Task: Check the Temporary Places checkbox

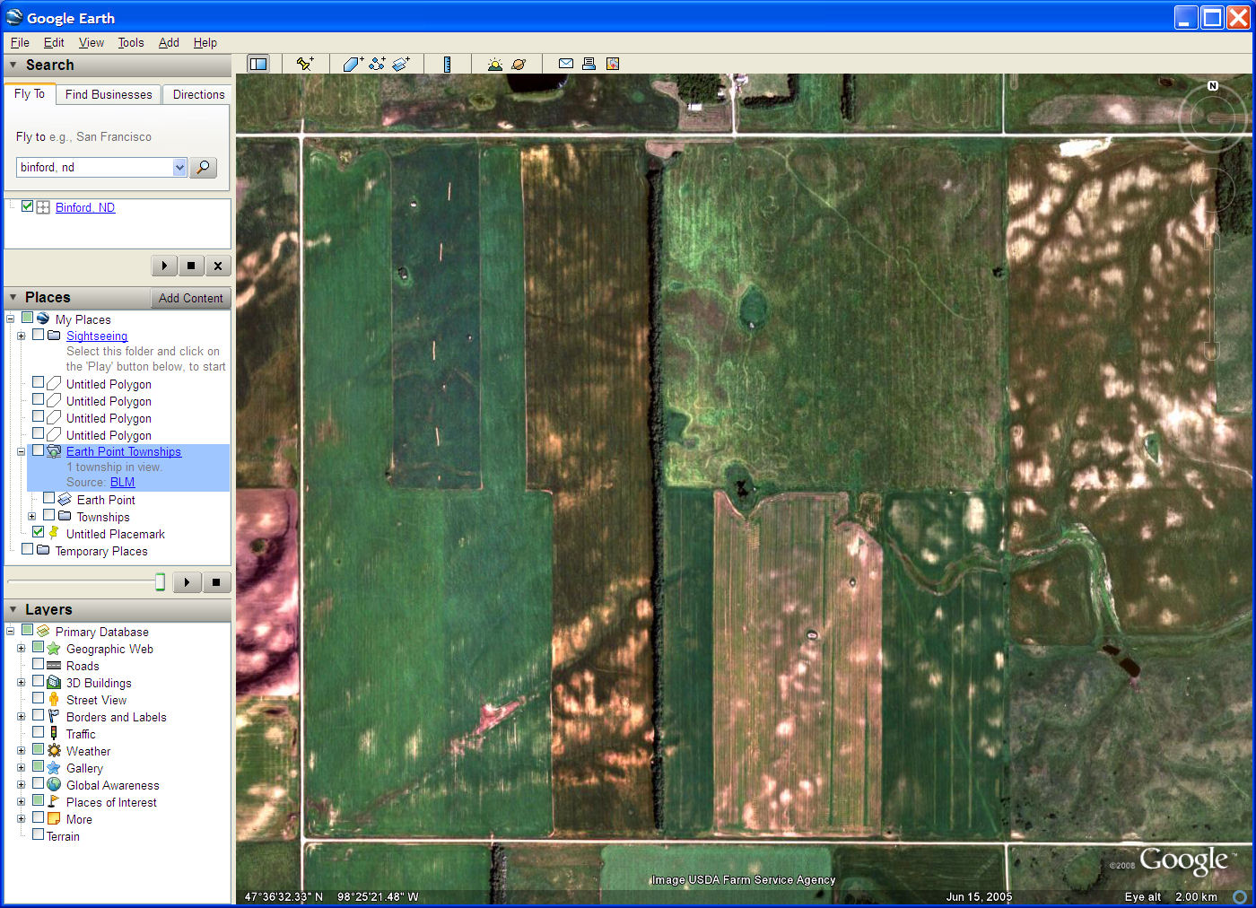Action: [27, 549]
